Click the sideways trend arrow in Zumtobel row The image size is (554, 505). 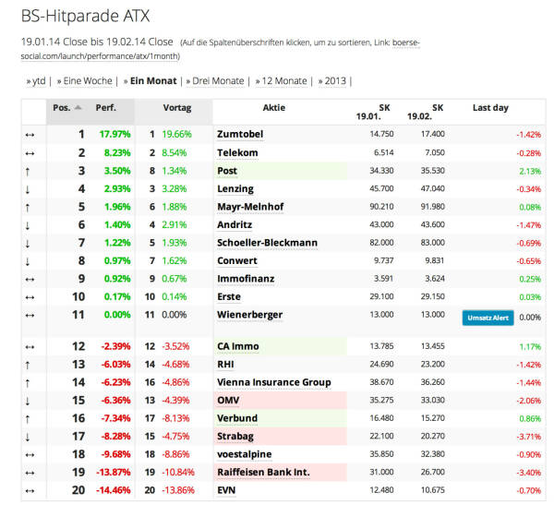(x=29, y=135)
